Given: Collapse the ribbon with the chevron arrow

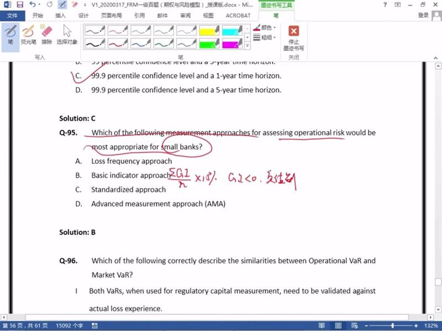Looking at the screenshot, I should tap(436, 58).
